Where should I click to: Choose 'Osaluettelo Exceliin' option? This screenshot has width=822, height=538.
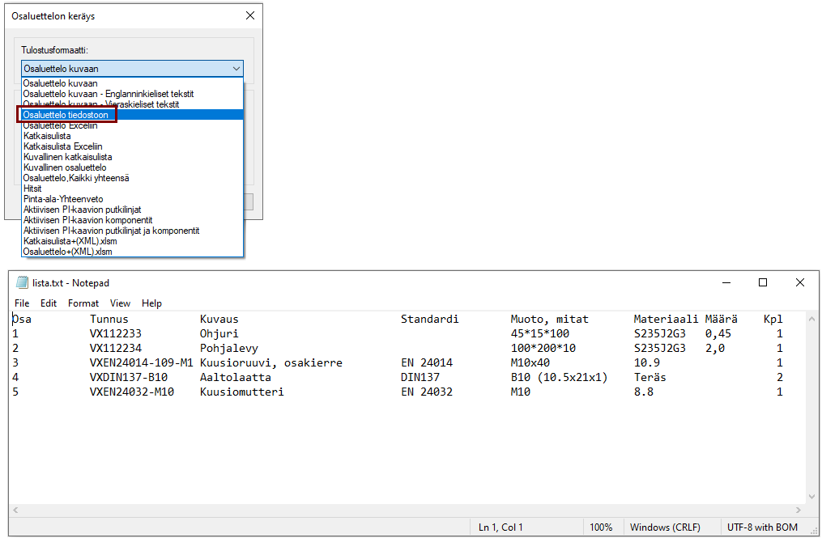[61, 125]
